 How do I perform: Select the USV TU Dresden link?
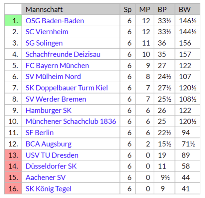(52, 155)
